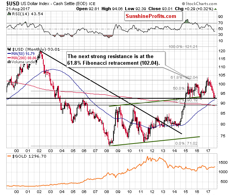
Task: Click 'US Dollar Index - Cash Settle (EOD)' title
Action: [54, 4]
